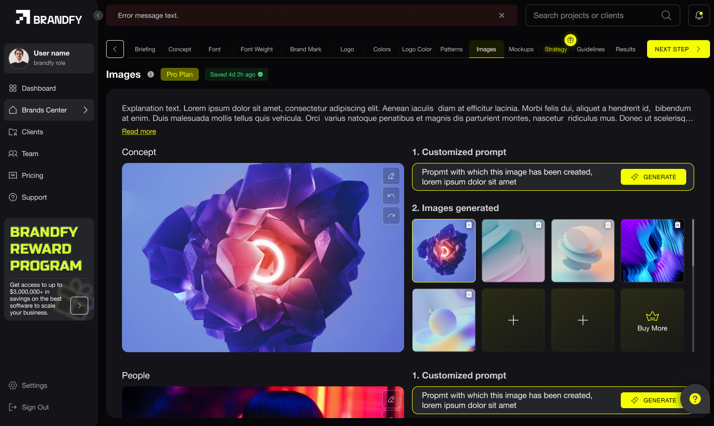The height and width of the screenshot is (426, 714).
Task: Delete the purple crystal flower thumbnail
Action: (469, 225)
